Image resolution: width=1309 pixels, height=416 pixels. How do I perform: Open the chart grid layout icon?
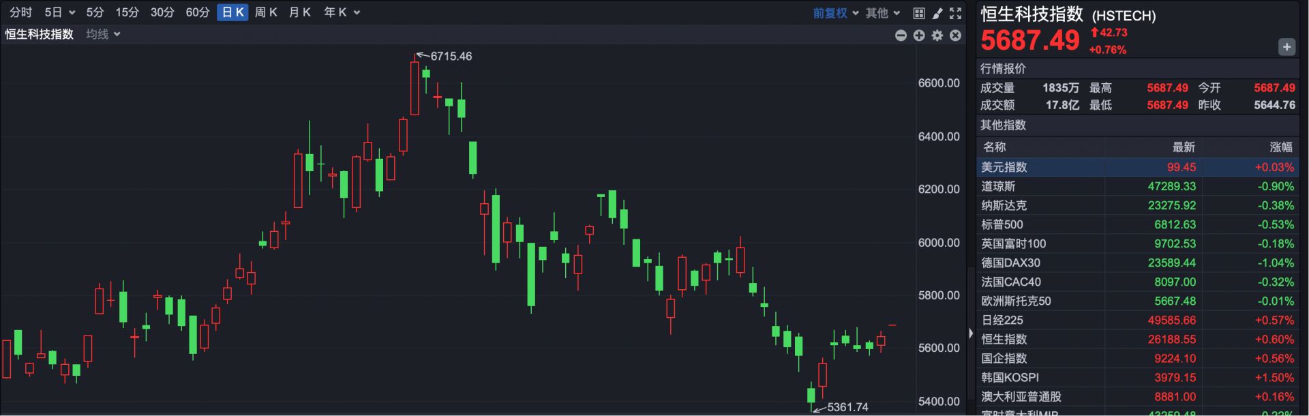click(x=919, y=13)
